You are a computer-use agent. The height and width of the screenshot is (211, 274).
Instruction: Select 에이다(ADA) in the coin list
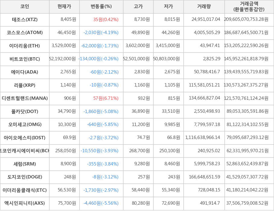point(25,72)
